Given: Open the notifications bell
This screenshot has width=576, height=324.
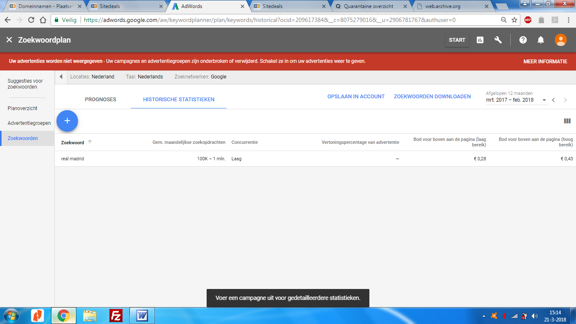Looking at the screenshot, I should (541, 40).
